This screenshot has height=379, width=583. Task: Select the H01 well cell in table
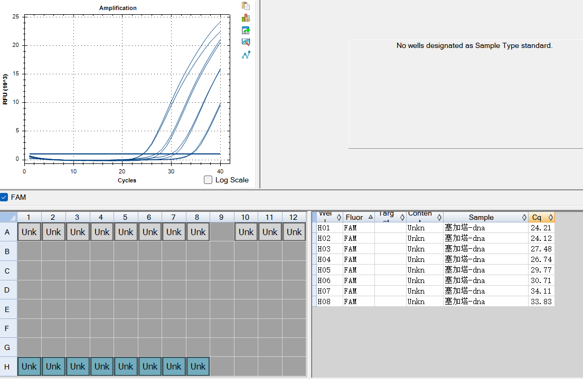click(x=330, y=228)
